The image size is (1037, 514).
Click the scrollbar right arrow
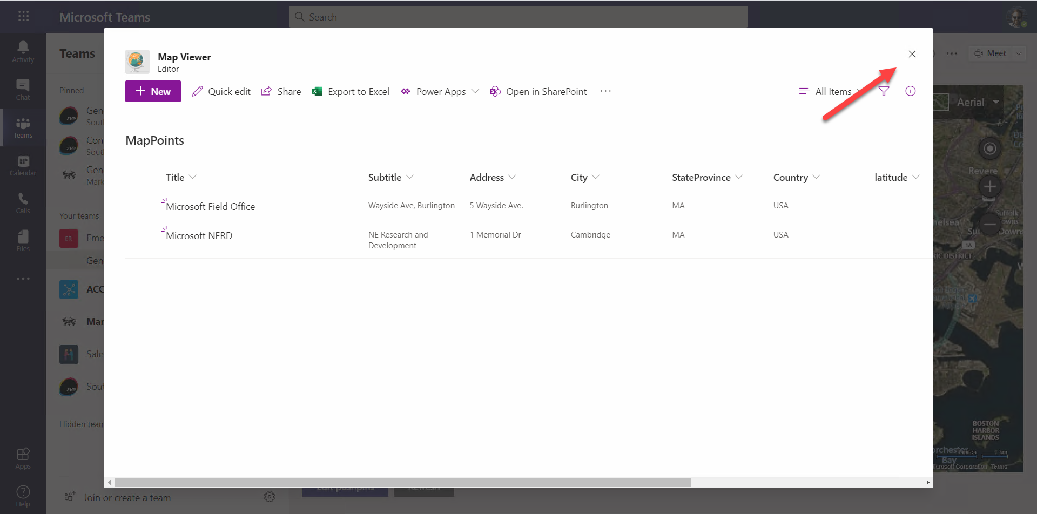928,482
